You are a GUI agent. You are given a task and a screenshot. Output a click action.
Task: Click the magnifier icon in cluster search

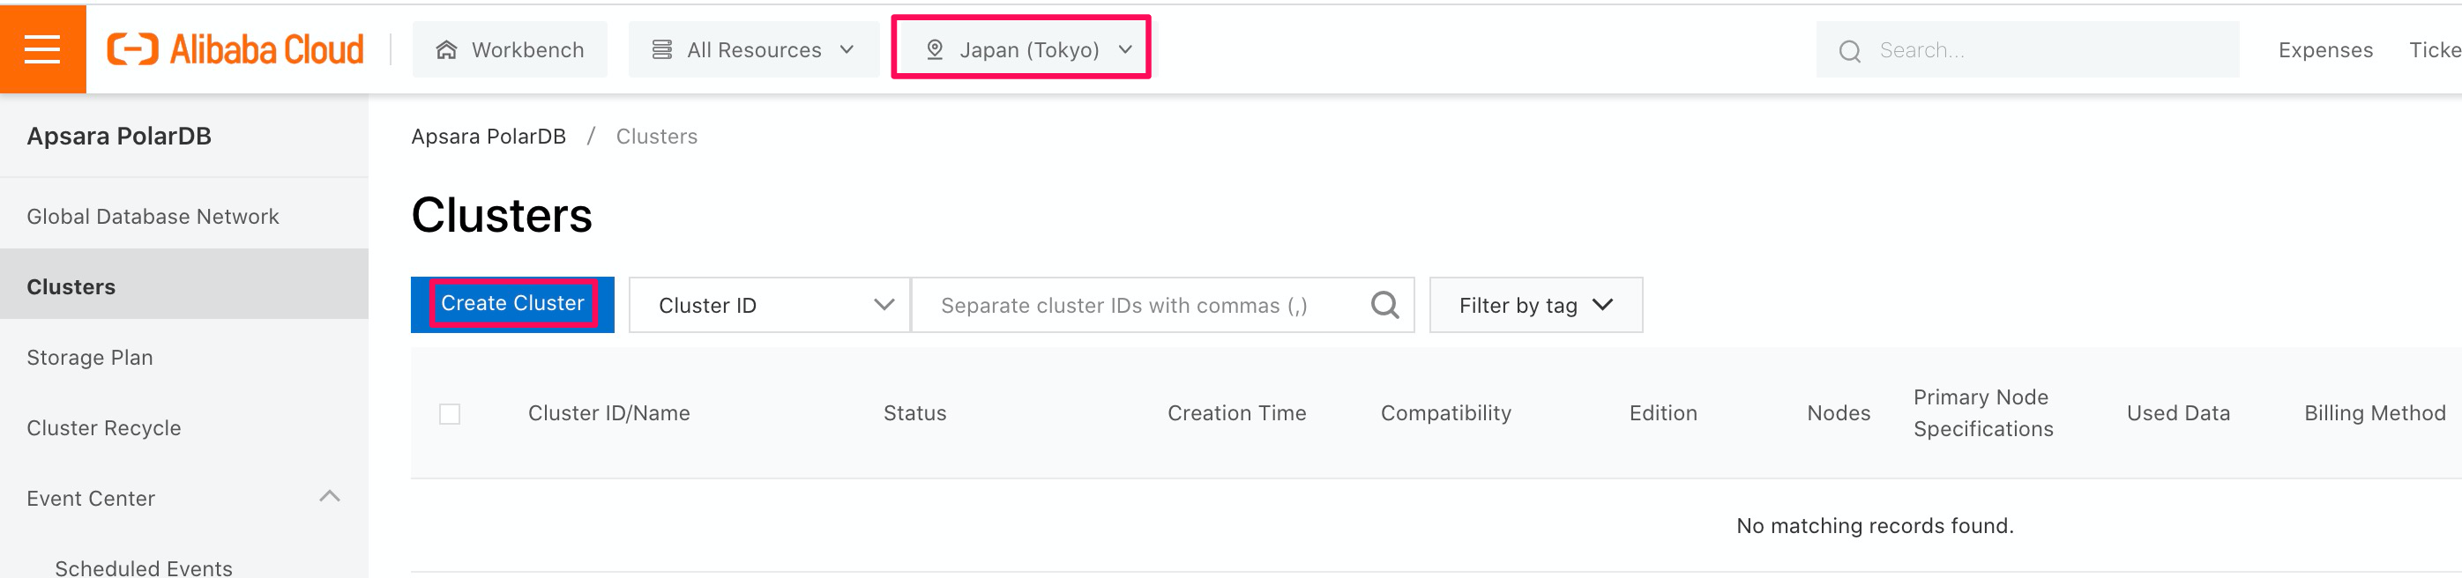coord(1384,305)
